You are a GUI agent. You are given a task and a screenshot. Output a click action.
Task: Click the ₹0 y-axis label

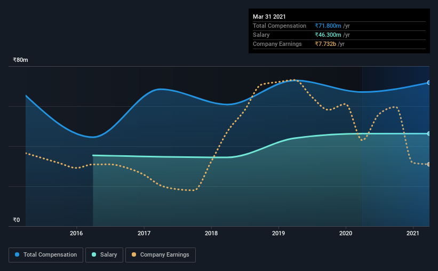point(16,220)
